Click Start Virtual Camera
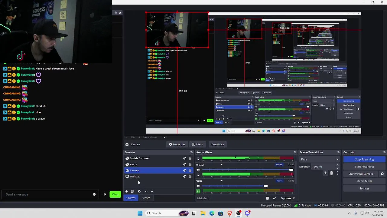The width and height of the screenshot is (387, 218). click(x=361, y=174)
